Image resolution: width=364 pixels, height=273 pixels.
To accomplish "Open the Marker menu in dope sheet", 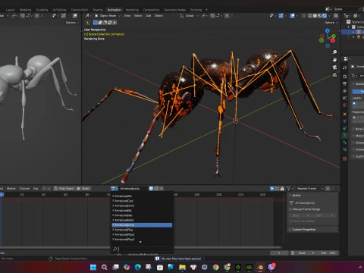I will click(11, 188).
